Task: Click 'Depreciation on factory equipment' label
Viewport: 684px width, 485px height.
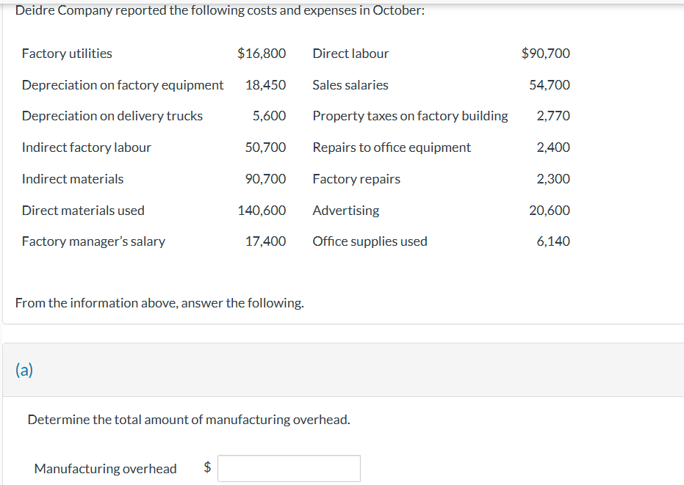Action: pos(123,85)
